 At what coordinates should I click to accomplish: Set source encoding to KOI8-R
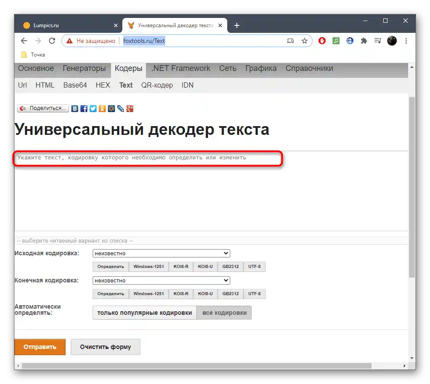[x=181, y=267]
